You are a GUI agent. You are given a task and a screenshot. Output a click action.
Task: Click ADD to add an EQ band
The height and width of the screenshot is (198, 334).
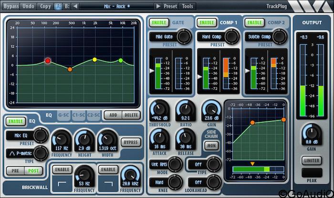pyautogui.click(x=113, y=115)
